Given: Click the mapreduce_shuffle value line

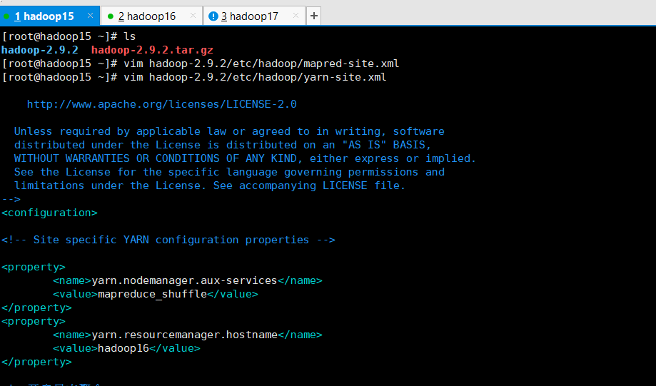Looking at the screenshot, I should [155, 295].
